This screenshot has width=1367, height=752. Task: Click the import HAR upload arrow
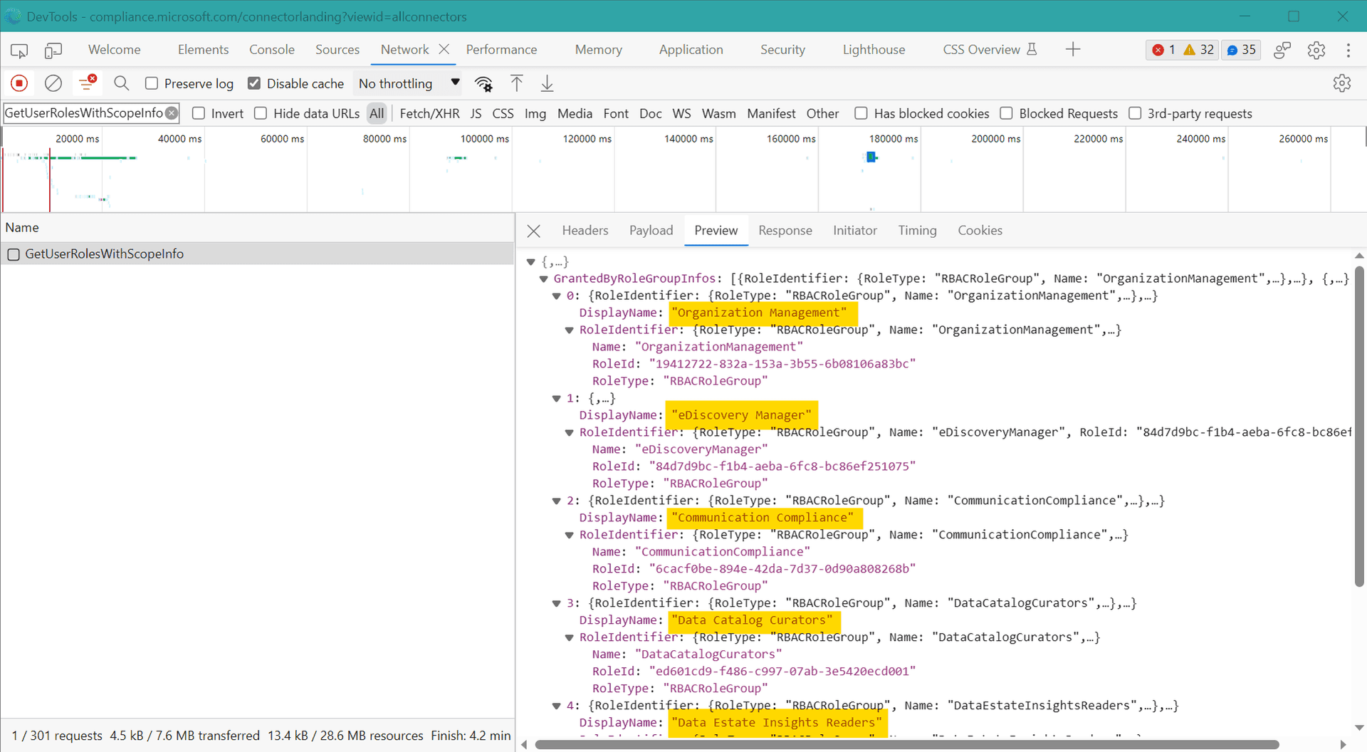click(x=517, y=83)
